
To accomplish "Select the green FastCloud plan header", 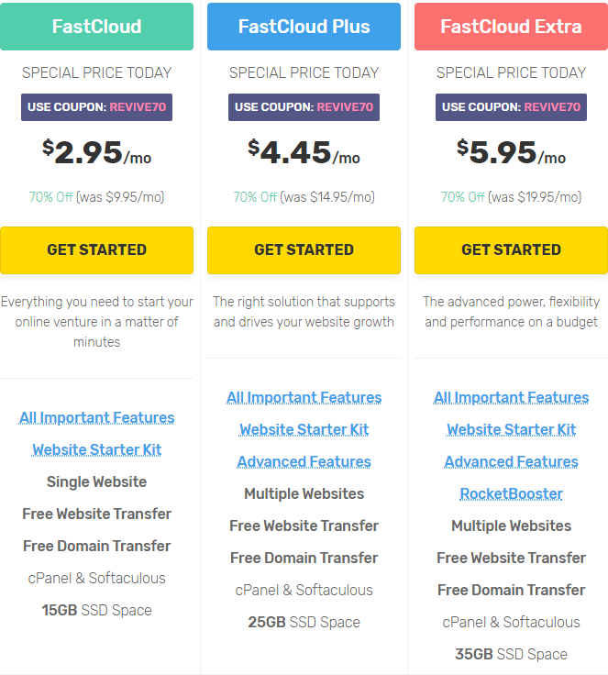I will [96, 27].
